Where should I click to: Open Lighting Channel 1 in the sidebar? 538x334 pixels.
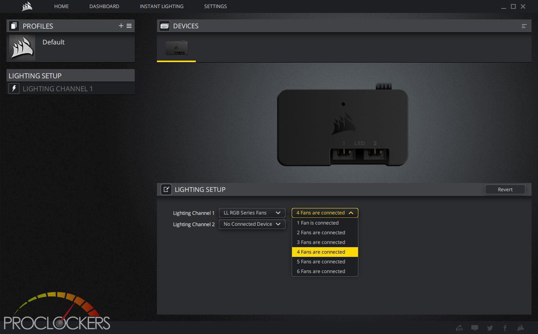(71, 88)
